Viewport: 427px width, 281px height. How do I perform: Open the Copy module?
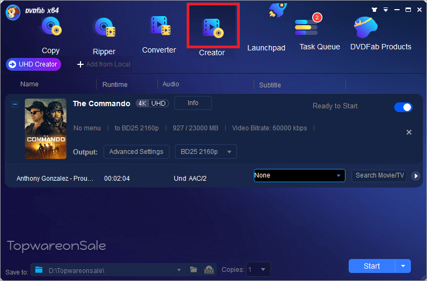[x=50, y=35]
